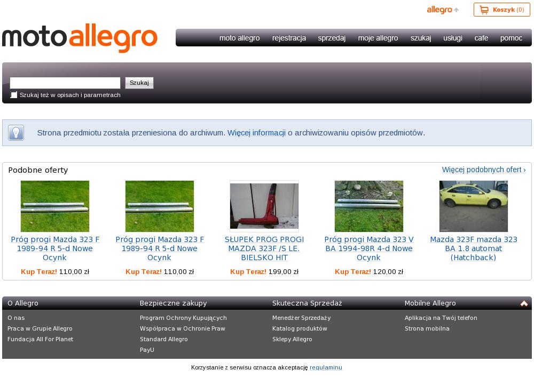
Task: Click the shopping cart icon in Koszyk
Action: [x=484, y=10]
